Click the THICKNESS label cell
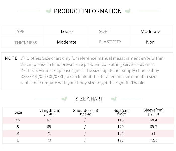Screen dimensions: 176x151 tap(26, 42)
